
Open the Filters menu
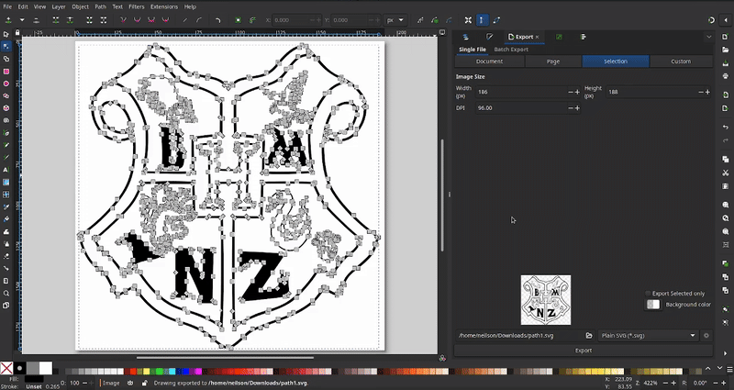pos(137,6)
